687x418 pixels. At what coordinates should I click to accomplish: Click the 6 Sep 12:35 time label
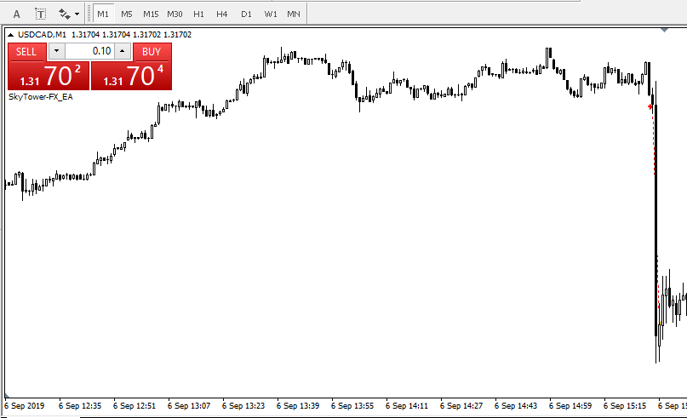(x=80, y=406)
